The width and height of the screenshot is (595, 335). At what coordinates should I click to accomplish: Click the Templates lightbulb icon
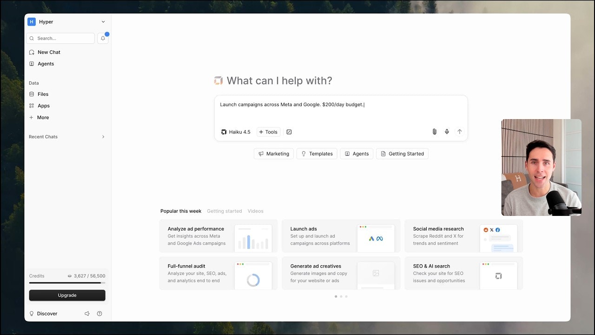[x=304, y=154]
